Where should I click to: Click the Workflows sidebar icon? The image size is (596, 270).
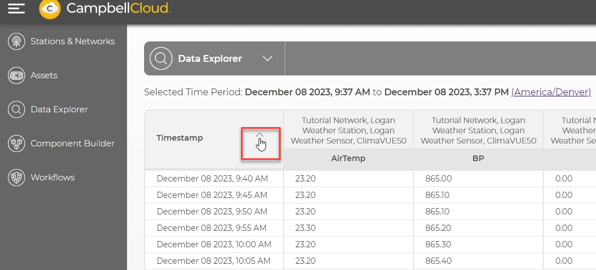click(16, 178)
